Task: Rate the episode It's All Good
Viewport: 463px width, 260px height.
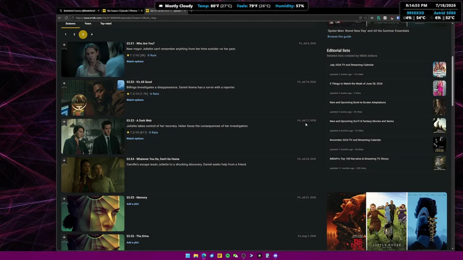Action: [154, 94]
